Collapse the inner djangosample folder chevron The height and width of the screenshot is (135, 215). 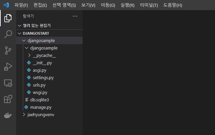coord(27,48)
